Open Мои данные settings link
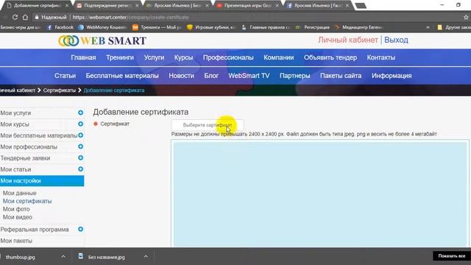Image resolution: width=471 pixels, height=265 pixels. (20, 193)
